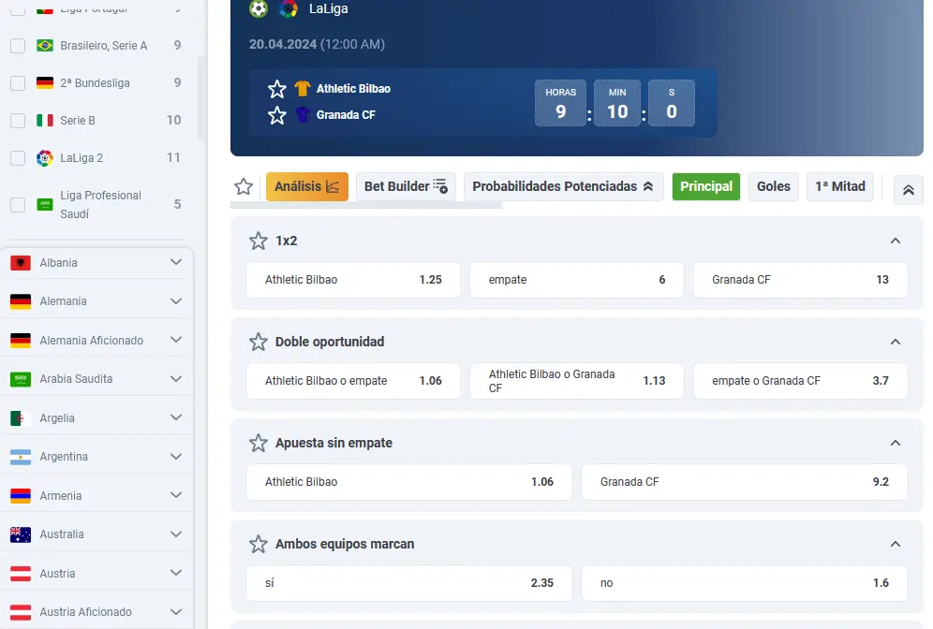Check the Brasileiro, Serie A checkbox
Viewport: 933px width, 629px height.
18,46
